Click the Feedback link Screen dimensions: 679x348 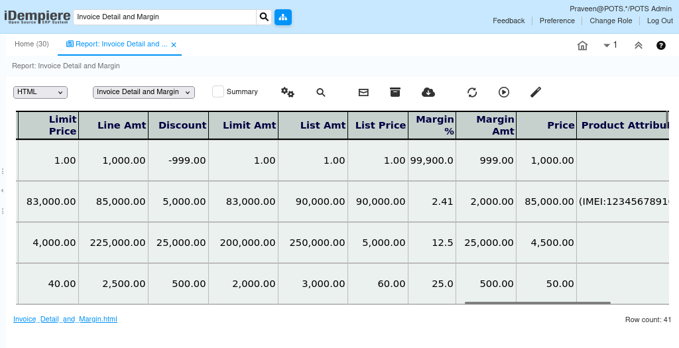point(509,21)
